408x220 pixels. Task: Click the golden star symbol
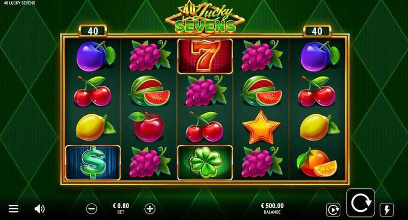point(261,127)
